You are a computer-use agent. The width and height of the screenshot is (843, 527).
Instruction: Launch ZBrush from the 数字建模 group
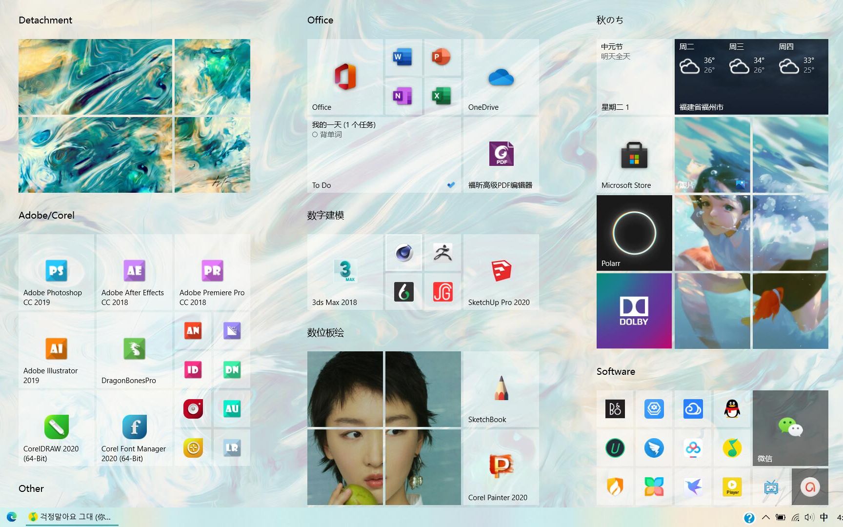point(442,253)
